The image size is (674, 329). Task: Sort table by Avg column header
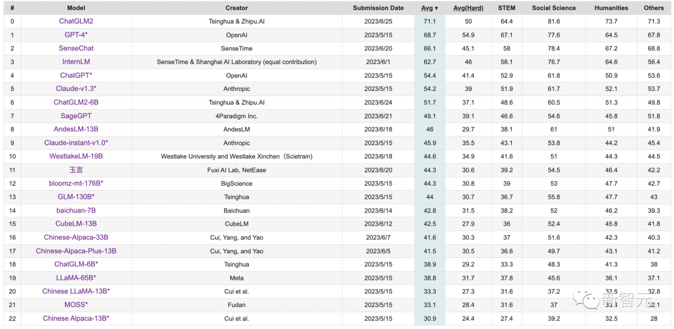coord(429,7)
